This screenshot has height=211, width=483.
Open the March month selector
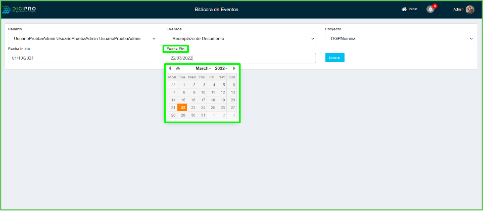coord(203,68)
